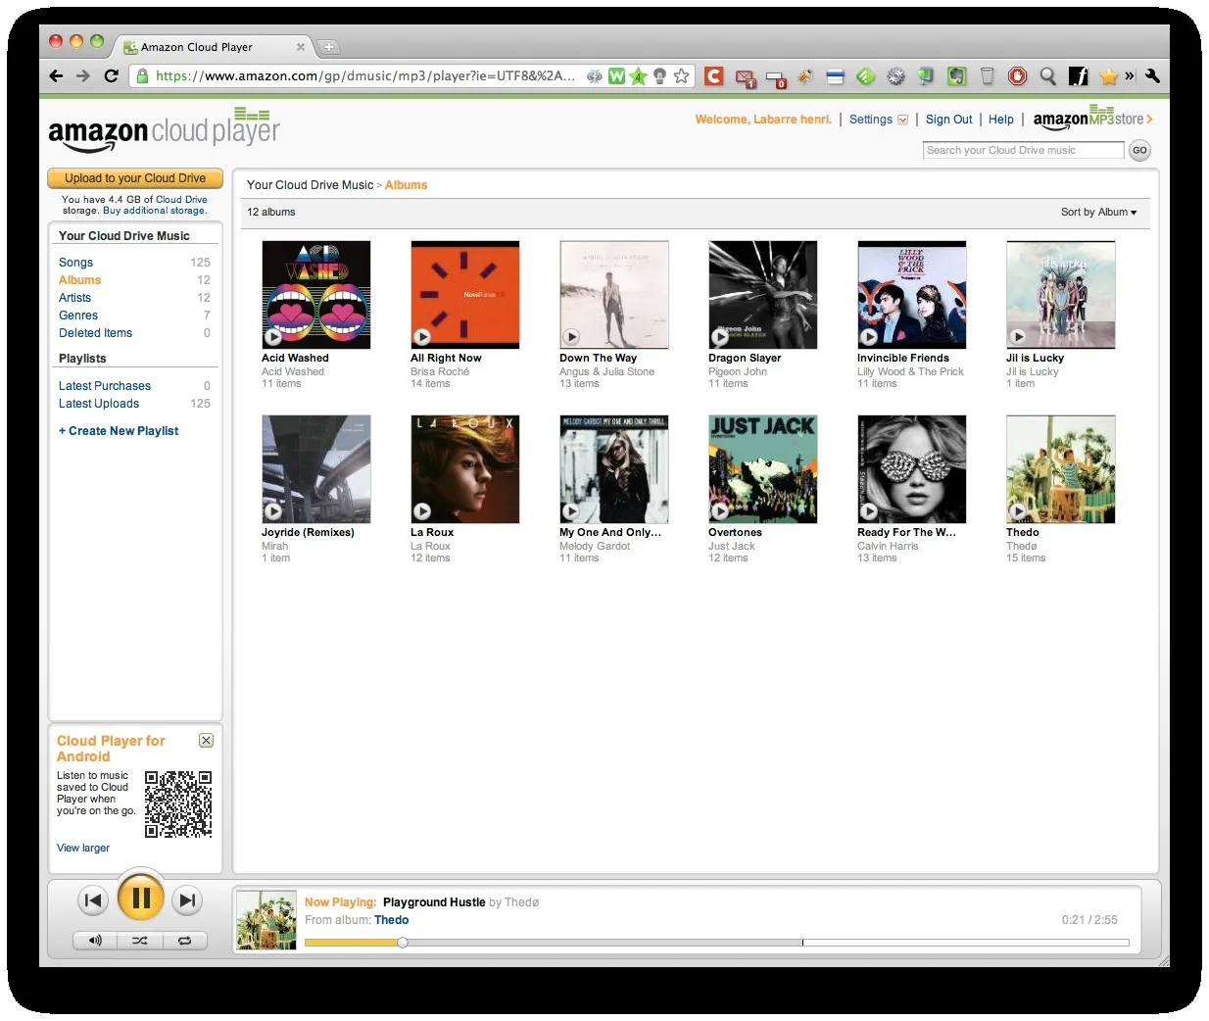Select the Amazon Cloud Player tab
Screen dimensions: 1209x1021
pos(214,47)
